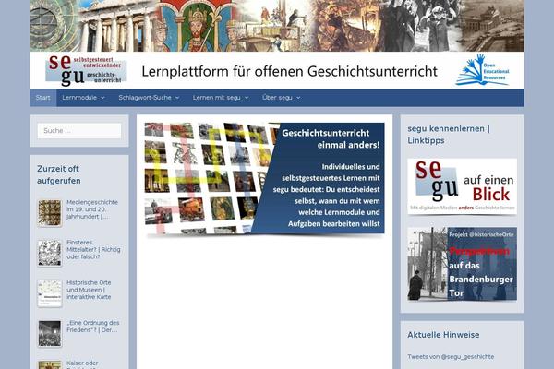Click the segu logo in the header

click(x=86, y=70)
